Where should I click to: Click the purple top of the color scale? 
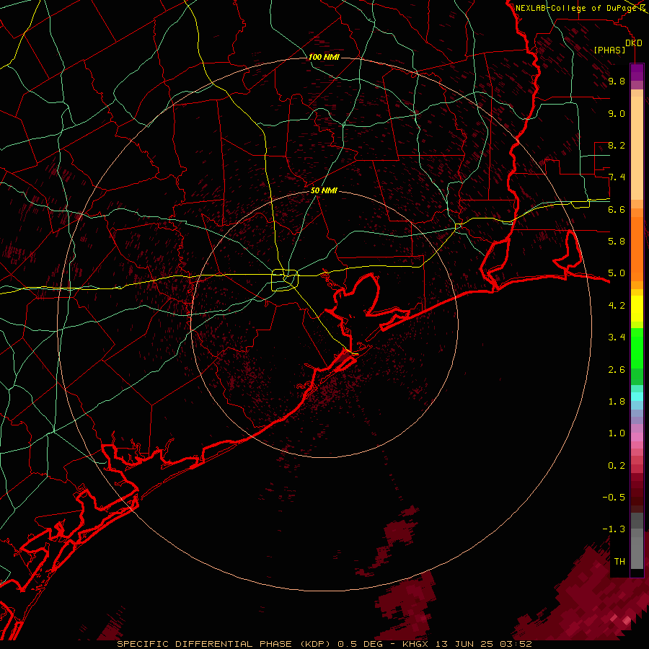point(637,72)
